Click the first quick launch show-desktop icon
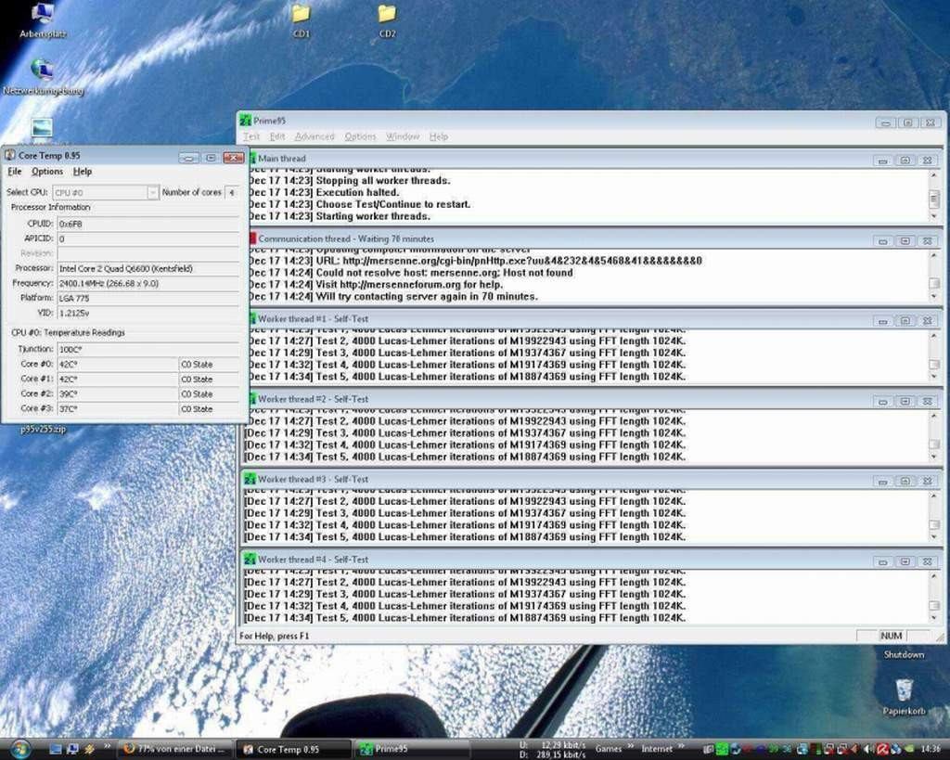Screen dimensions: 950x760 pos(55,749)
